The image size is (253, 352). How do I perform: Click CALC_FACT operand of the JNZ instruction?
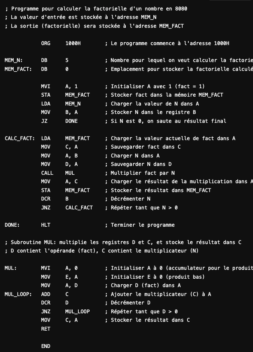pyautogui.click(x=79, y=207)
